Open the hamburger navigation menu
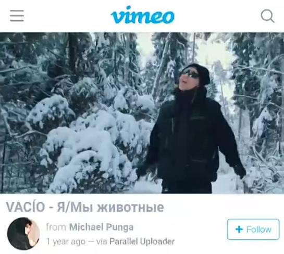The image size is (284, 254). click(x=17, y=16)
